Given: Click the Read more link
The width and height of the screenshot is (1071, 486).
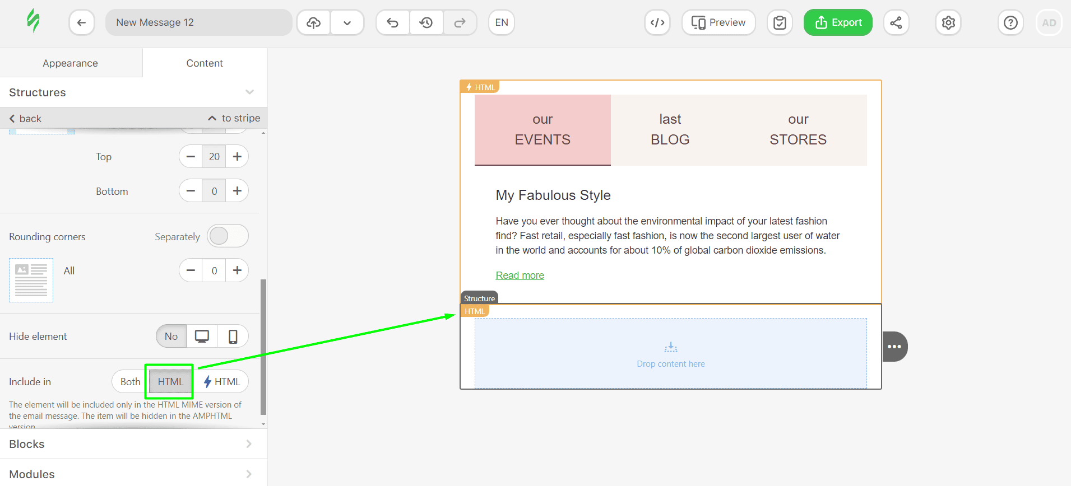Looking at the screenshot, I should (520, 275).
